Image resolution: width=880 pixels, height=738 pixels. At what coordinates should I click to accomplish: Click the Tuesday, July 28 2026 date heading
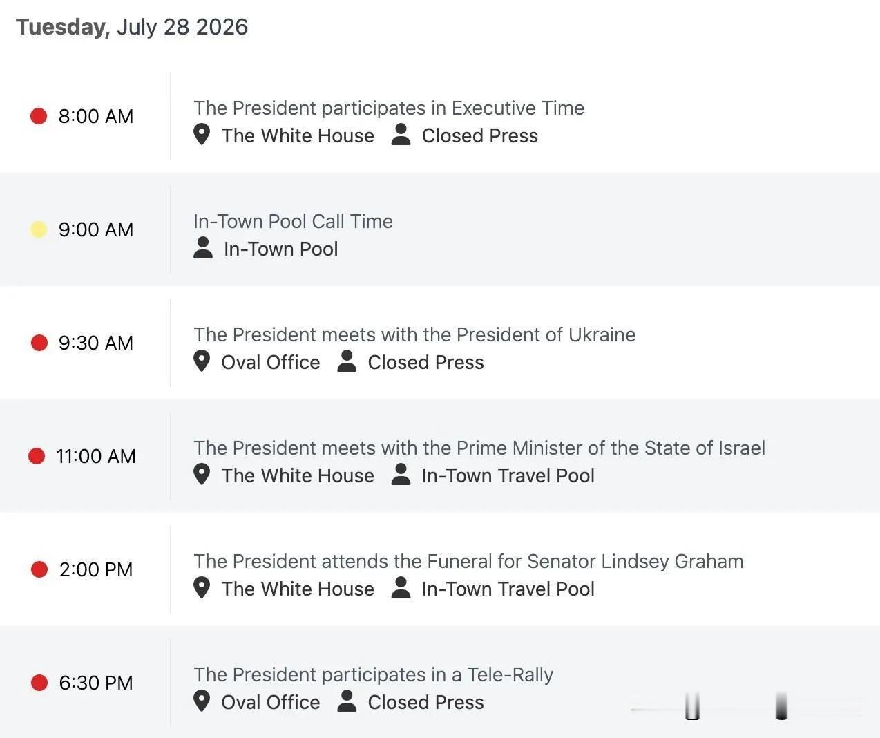point(132,27)
